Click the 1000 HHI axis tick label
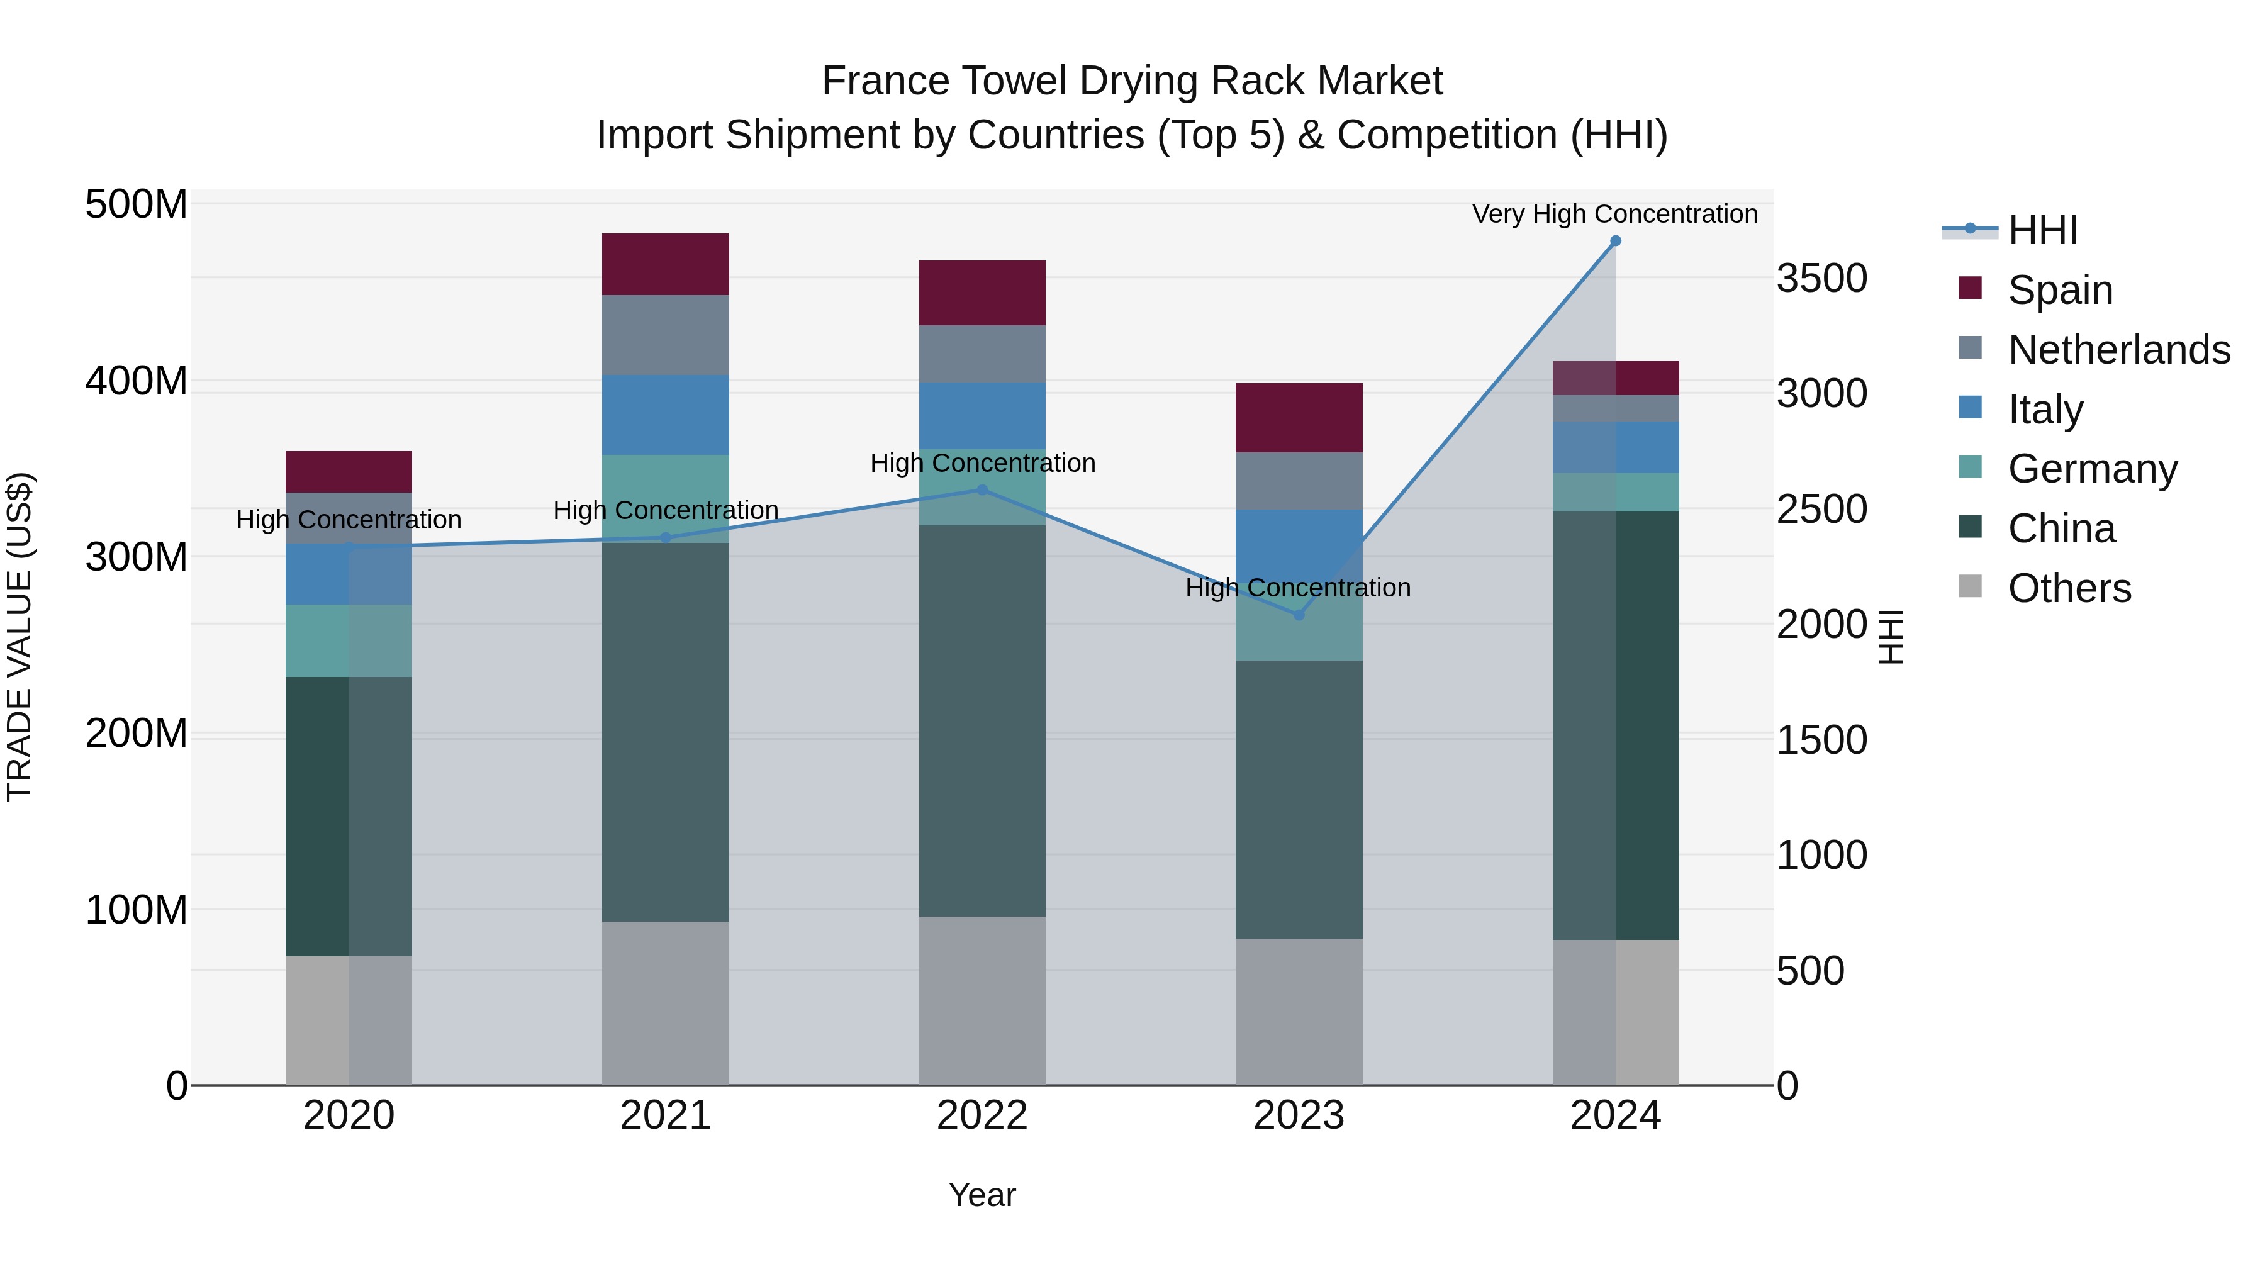2265x1274 pixels. (1822, 854)
